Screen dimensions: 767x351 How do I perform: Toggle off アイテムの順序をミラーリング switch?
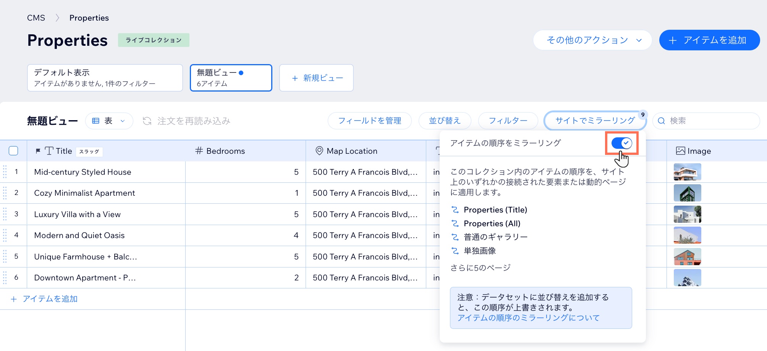coord(621,143)
